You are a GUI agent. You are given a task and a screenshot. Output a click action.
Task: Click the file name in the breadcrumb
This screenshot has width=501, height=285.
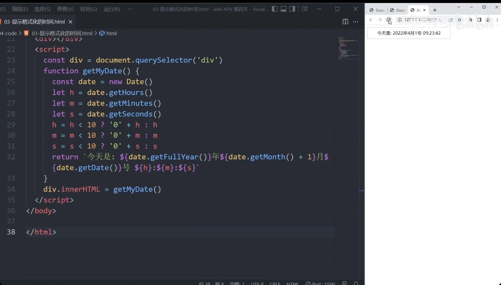coord(62,33)
